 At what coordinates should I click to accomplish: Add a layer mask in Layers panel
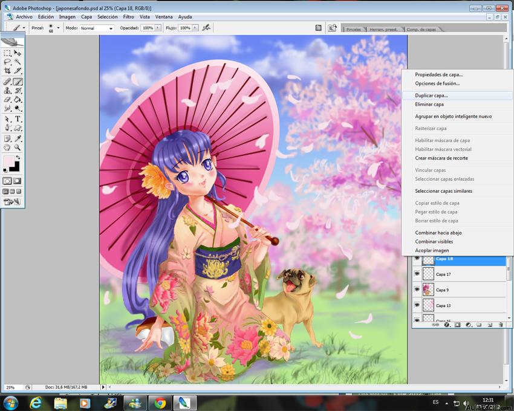(x=457, y=325)
